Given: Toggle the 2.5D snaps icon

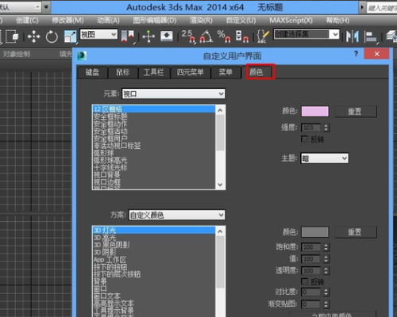Looking at the screenshot, I should [188, 36].
